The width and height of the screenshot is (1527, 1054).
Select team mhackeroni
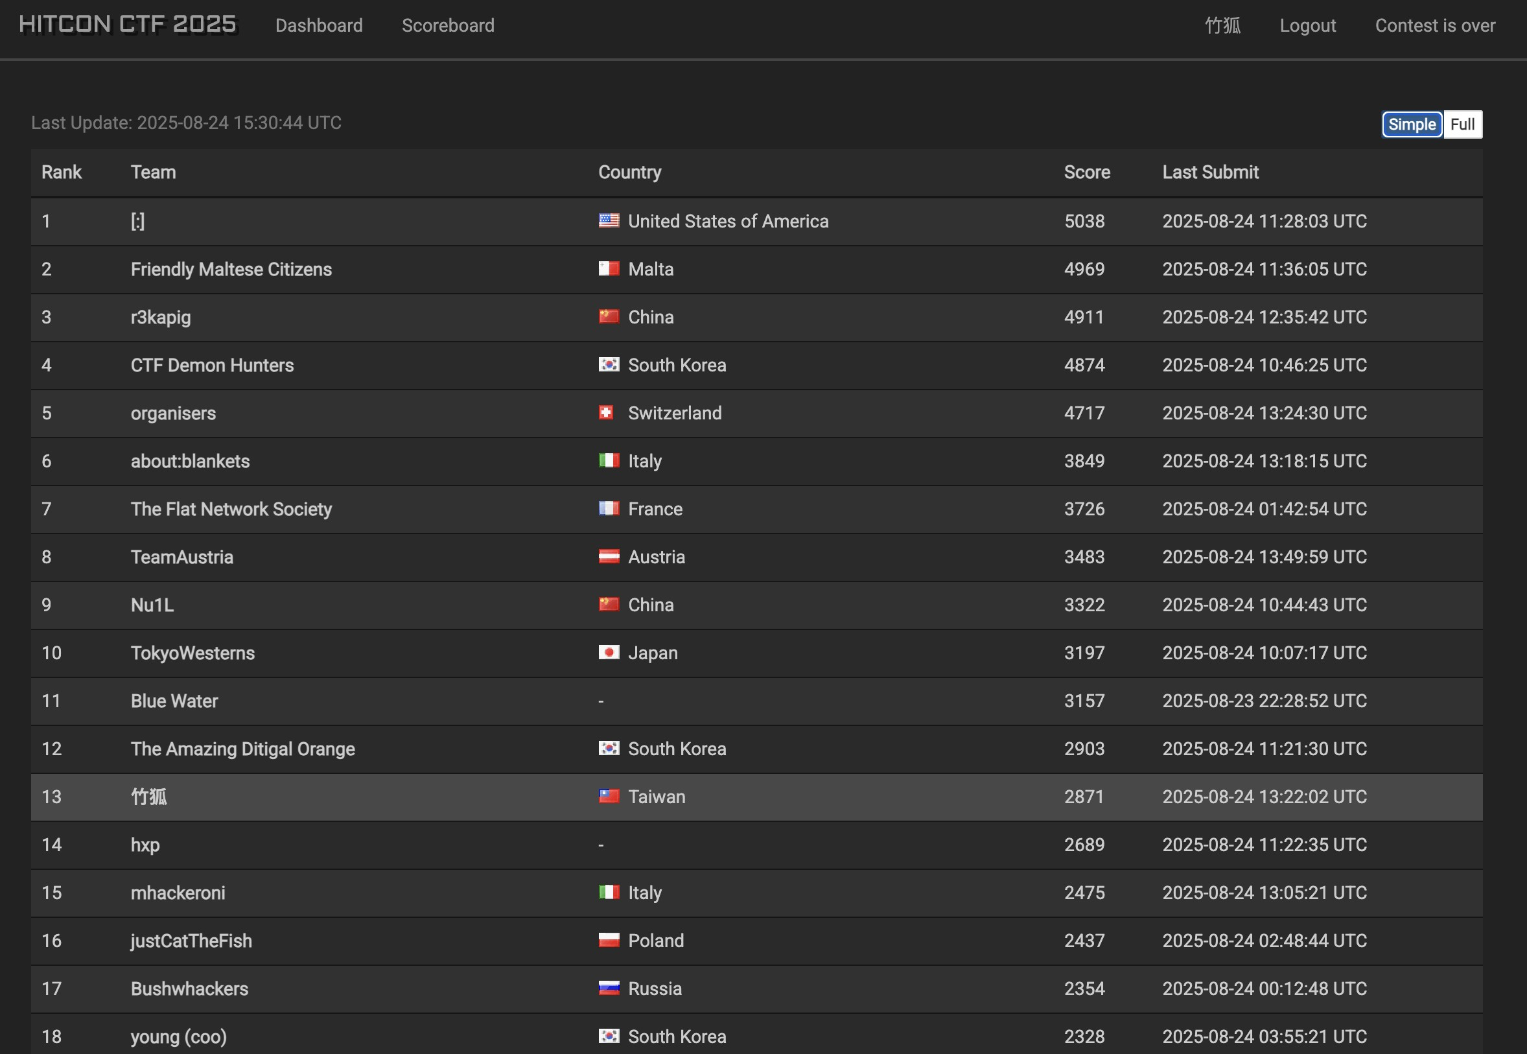pyautogui.click(x=178, y=893)
